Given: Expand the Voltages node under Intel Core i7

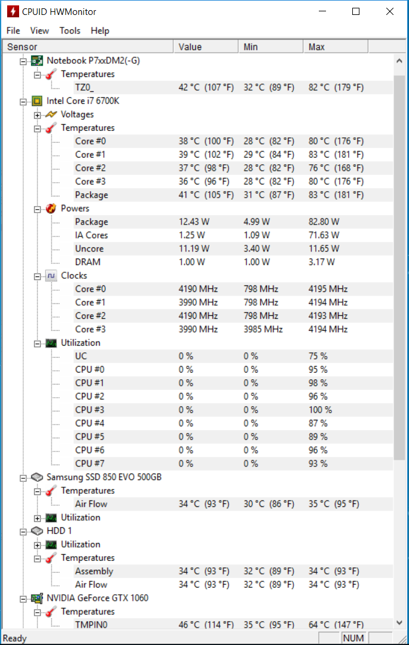Looking at the screenshot, I should [38, 115].
